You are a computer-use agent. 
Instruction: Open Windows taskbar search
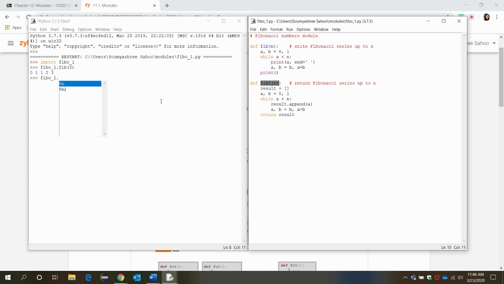[24, 278]
